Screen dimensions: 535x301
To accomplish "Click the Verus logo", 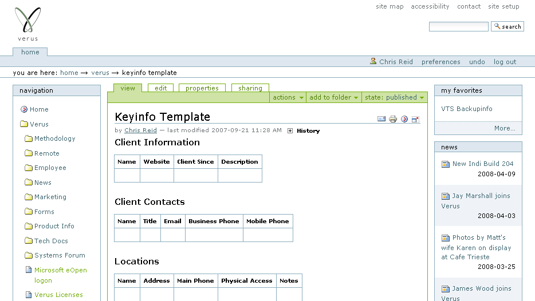I will pyautogui.click(x=28, y=23).
